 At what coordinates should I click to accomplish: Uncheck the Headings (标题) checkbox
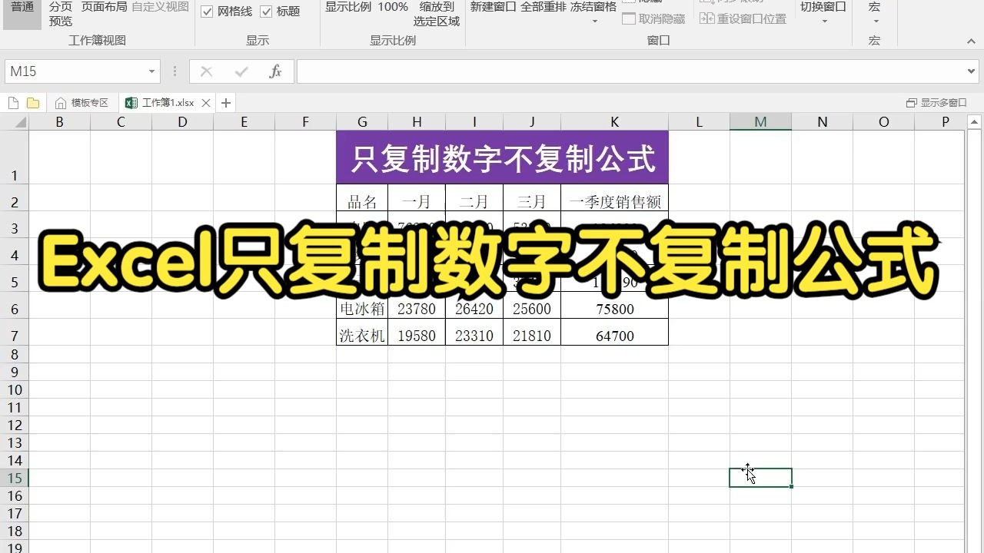[266, 12]
